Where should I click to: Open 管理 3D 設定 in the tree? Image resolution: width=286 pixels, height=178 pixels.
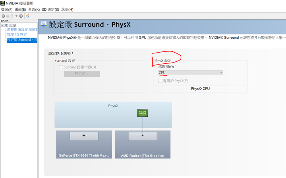(17, 34)
